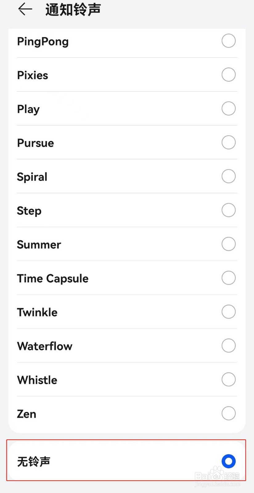This screenshot has width=254, height=493.
Task: Choose the Zen radio button
Action: (x=228, y=414)
